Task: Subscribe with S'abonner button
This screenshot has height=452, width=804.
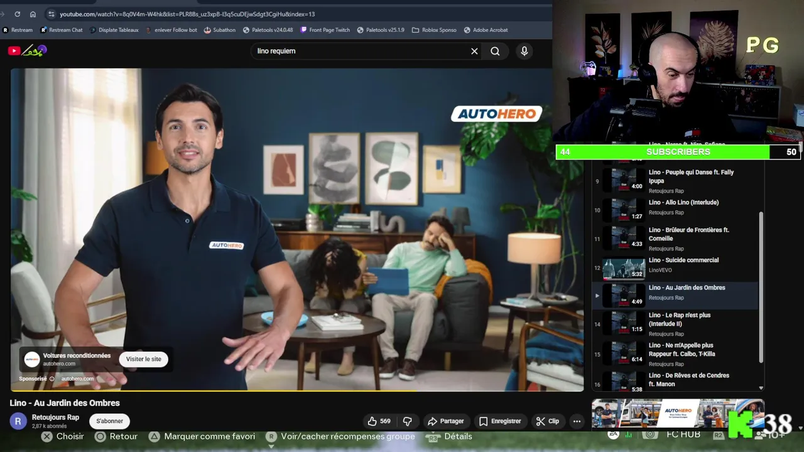Action: click(109, 421)
